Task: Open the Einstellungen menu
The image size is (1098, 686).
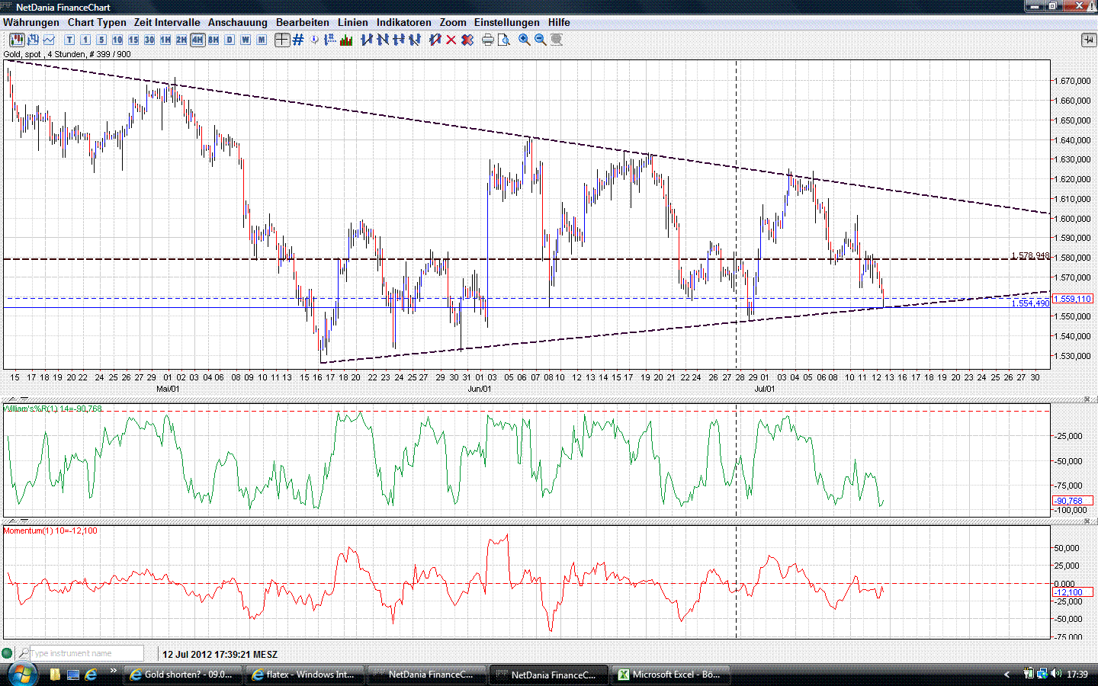Action: [x=506, y=22]
